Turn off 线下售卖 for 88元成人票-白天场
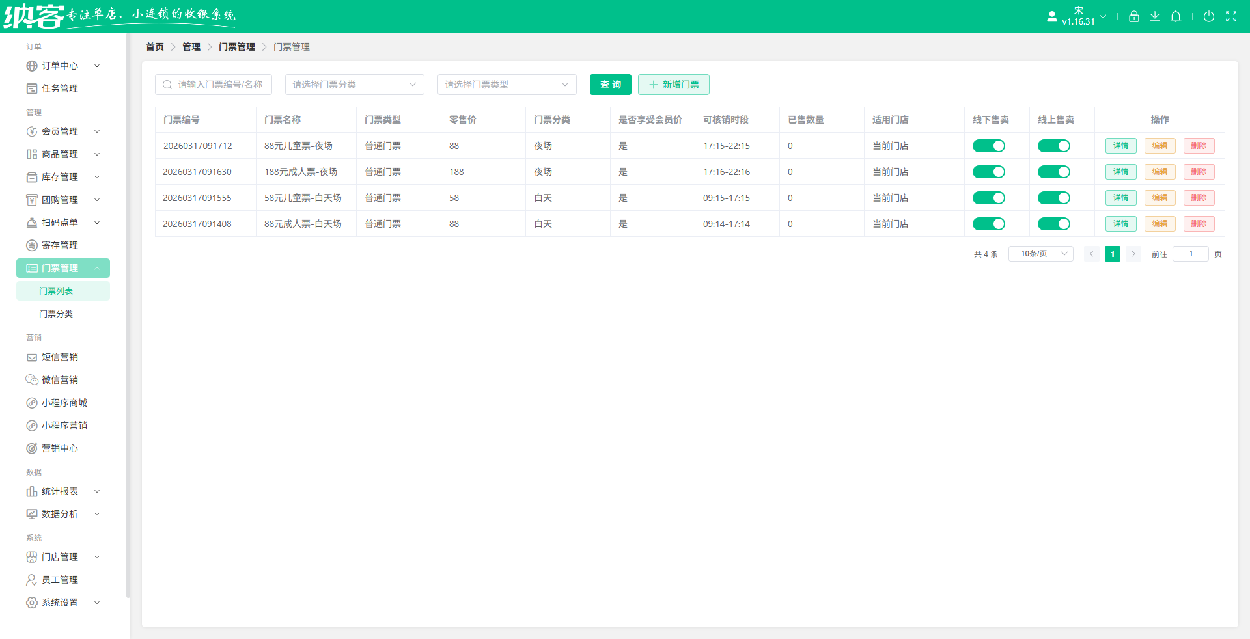The width and height of the screenshot is (1250, 639). (x=989, y=223)
